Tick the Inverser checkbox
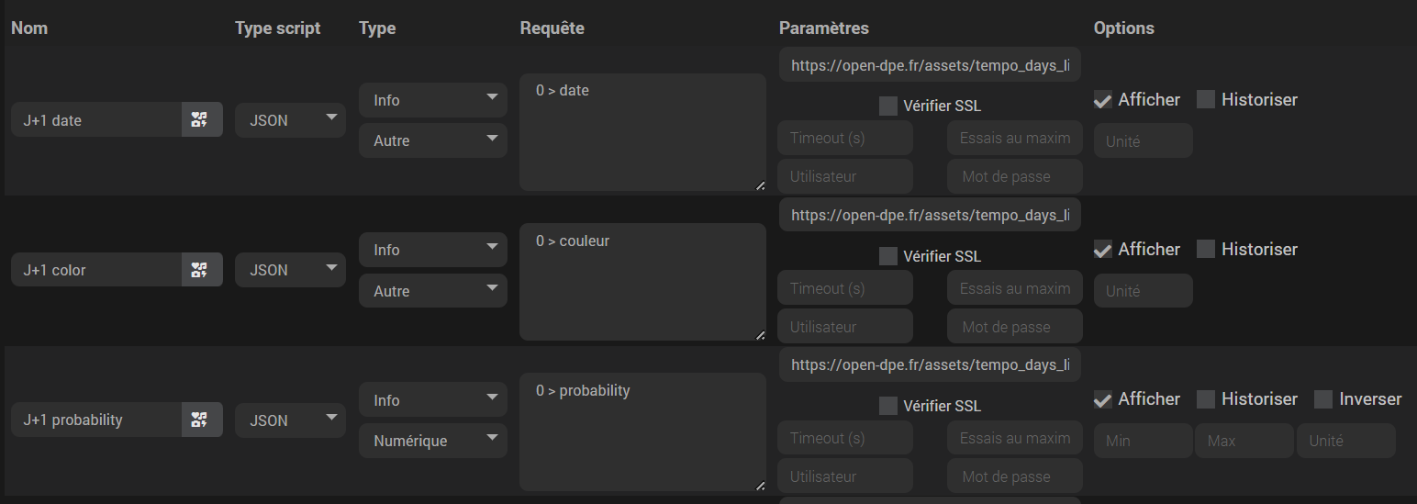Viewport: 1417px width, 504px height. 1323,399
